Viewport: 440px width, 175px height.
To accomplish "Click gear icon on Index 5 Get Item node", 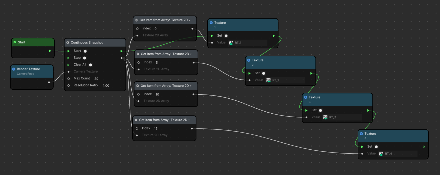I will (138, 54).
